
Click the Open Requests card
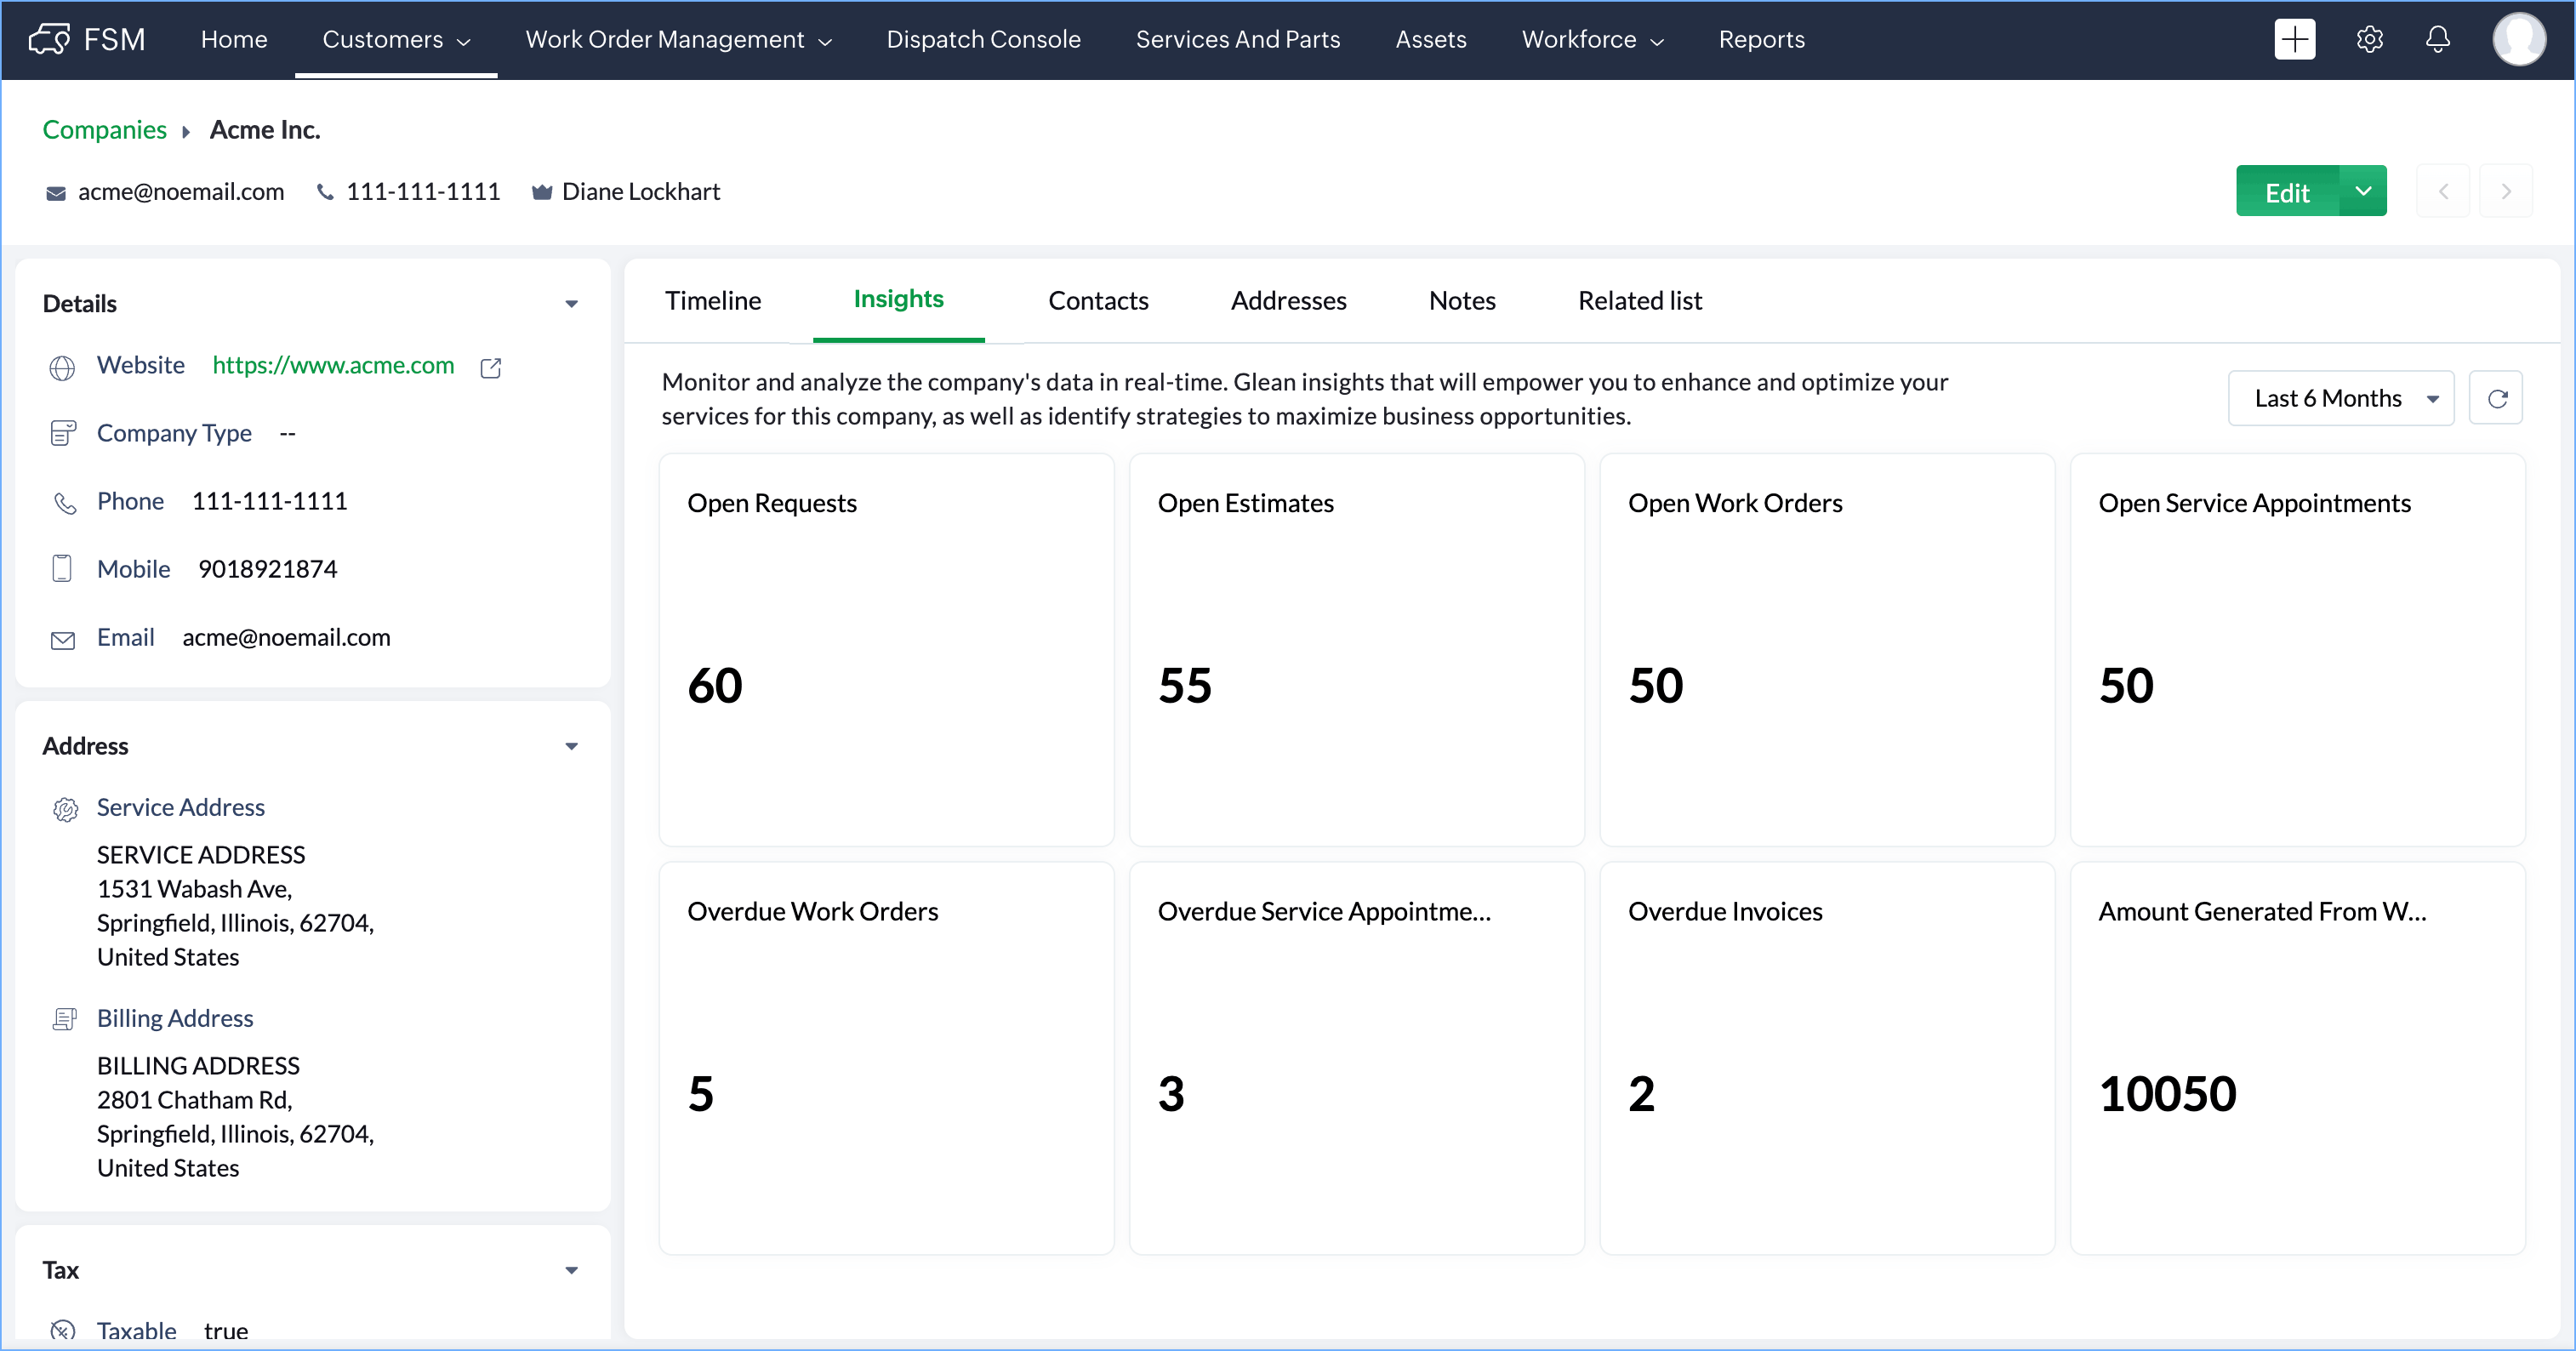point(886,650)
